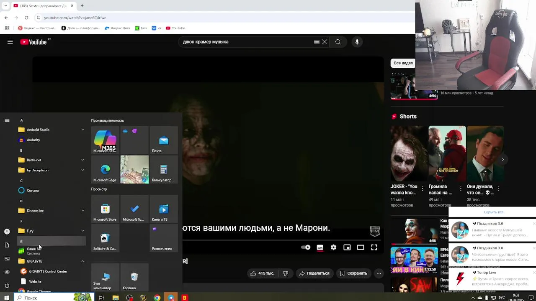Toggle subtitles on the video player

(x=320, y=247)
